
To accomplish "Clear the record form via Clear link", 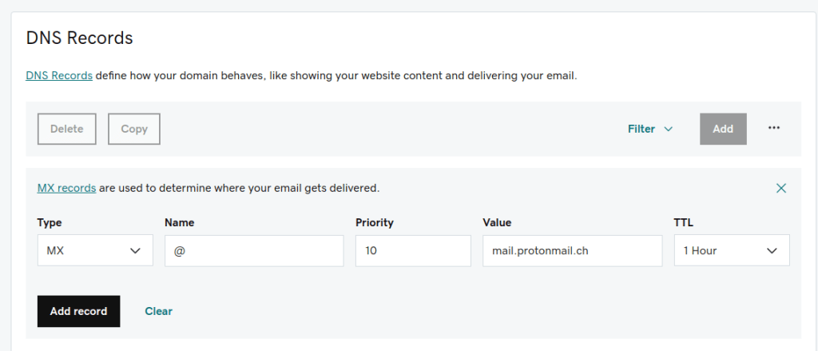I will point(158,311).
